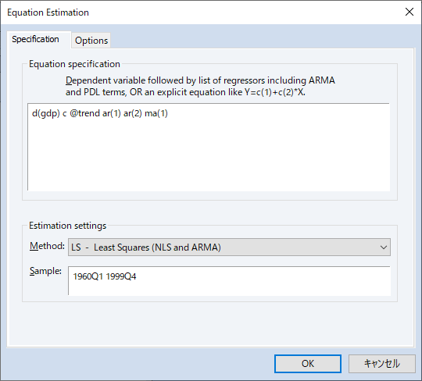Screen dimensions: 422x381
Task: Switch to the Options tab
Action: [91, 41]
